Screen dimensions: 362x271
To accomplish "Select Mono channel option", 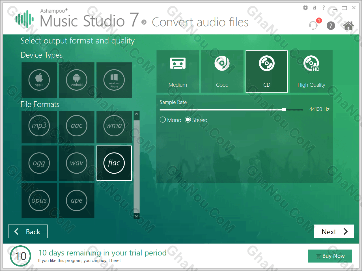I will coord(171,120).
